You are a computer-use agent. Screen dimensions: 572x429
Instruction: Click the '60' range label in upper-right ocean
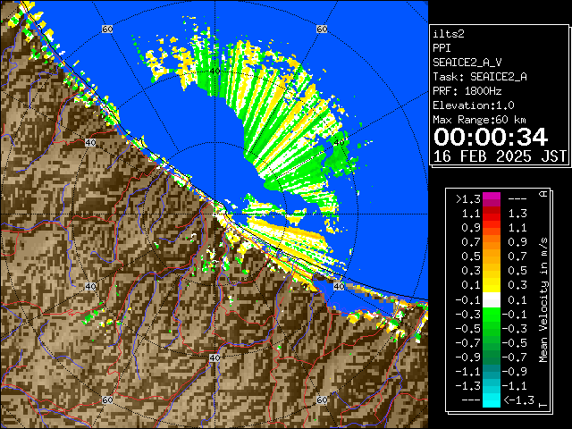tap(322, 29)
